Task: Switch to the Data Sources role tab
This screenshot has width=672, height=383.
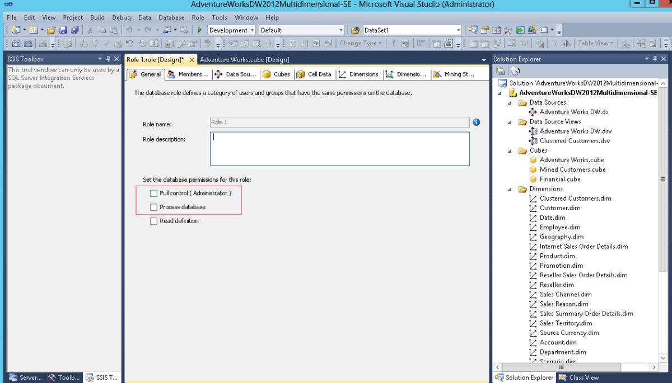Action: coord(236,74)
